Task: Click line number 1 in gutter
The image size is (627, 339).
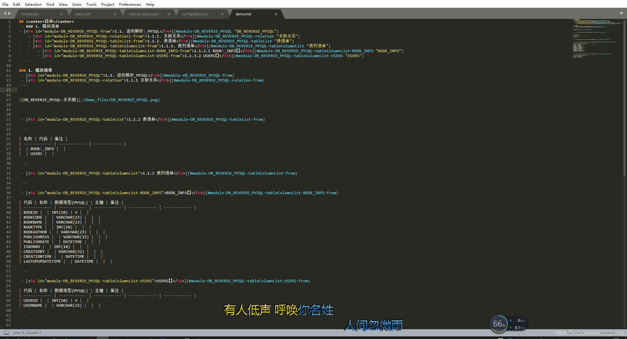Action: (9, 22)
